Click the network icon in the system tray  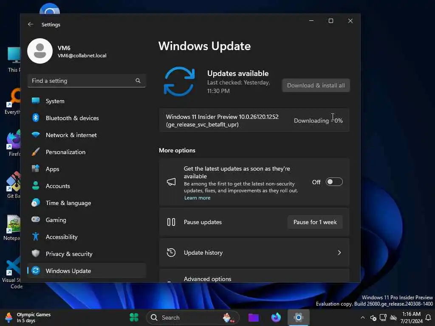click(383, 318)
